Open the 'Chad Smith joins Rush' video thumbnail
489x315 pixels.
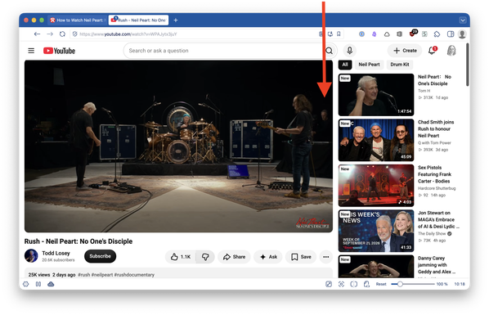click(376, 140)
